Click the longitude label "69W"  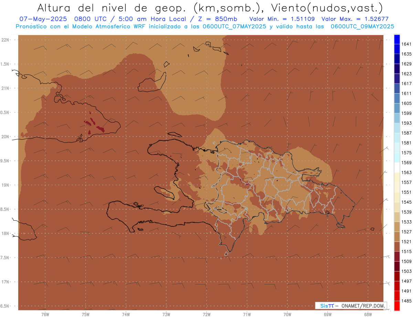[328, 315]
